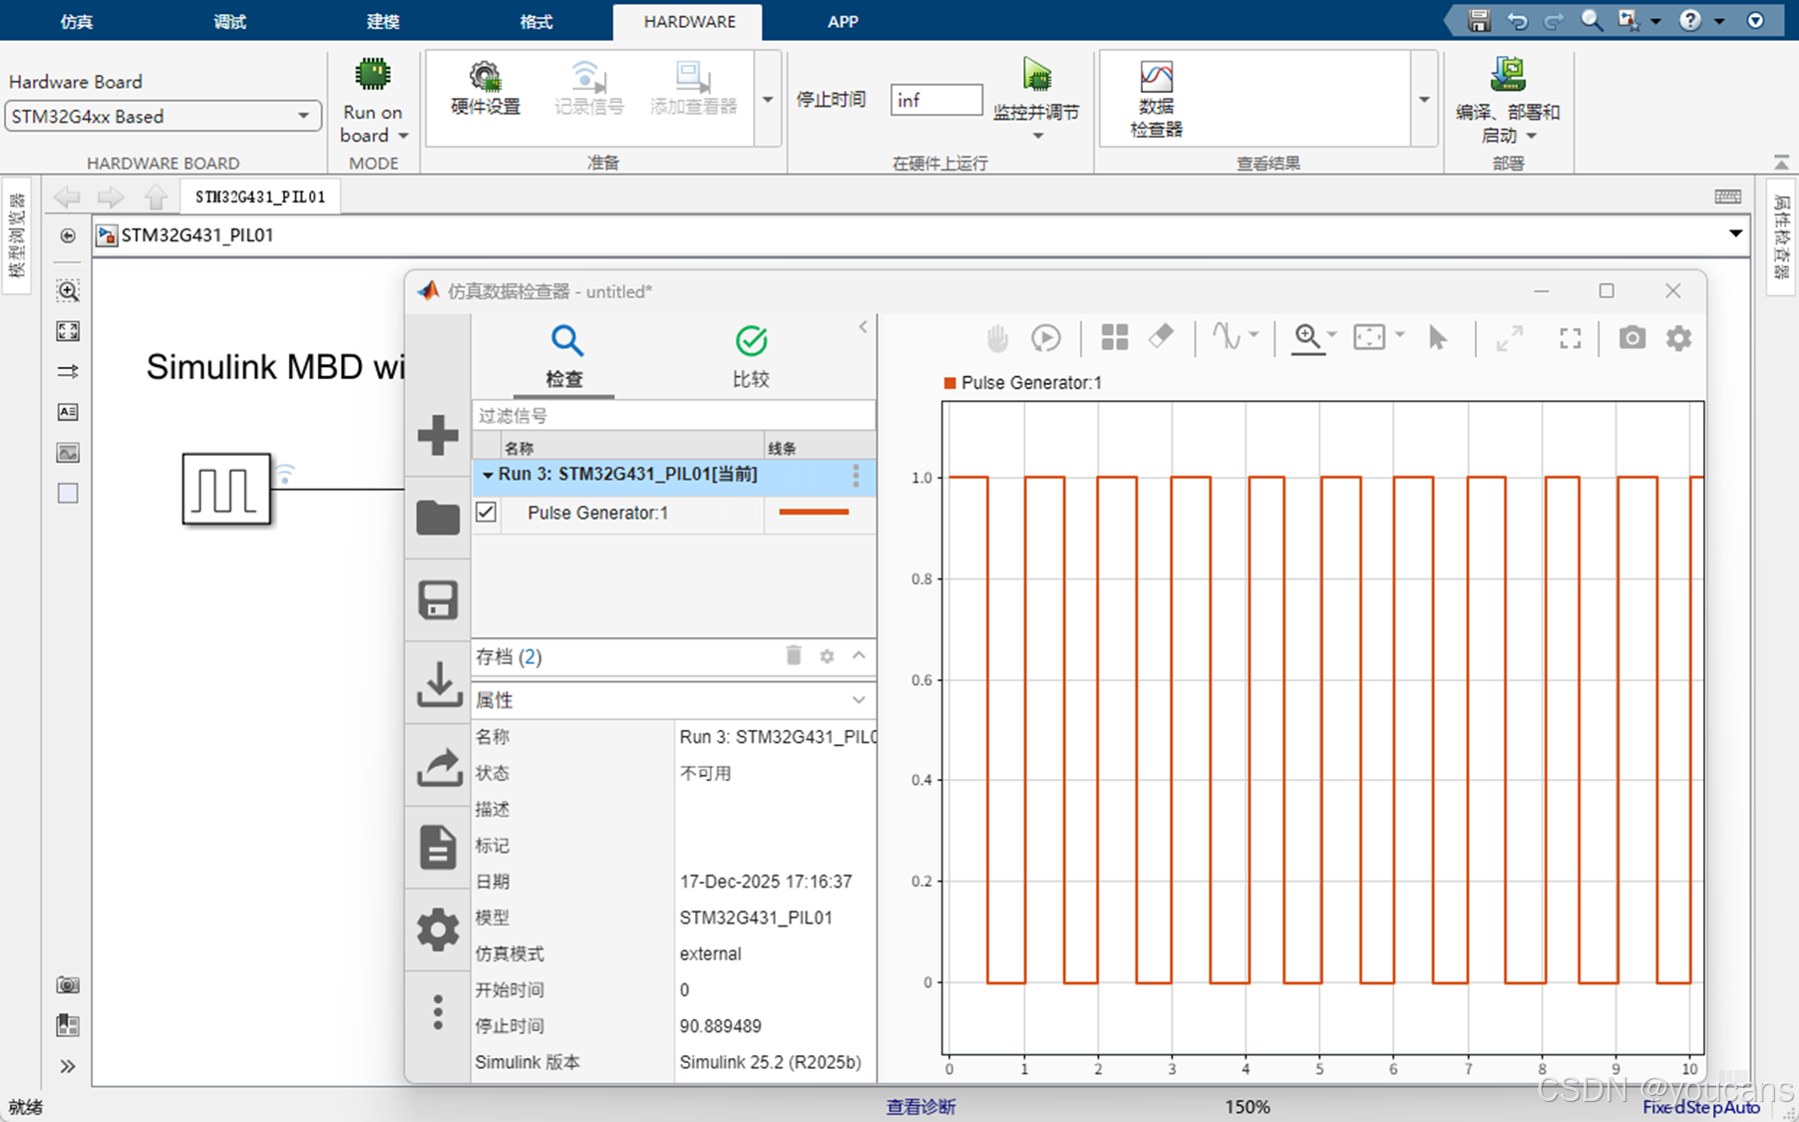This screenshot has height=1122, width=1799.
Task: Toggle the show/hide model browser icon
Action: [x=68, y=235]
